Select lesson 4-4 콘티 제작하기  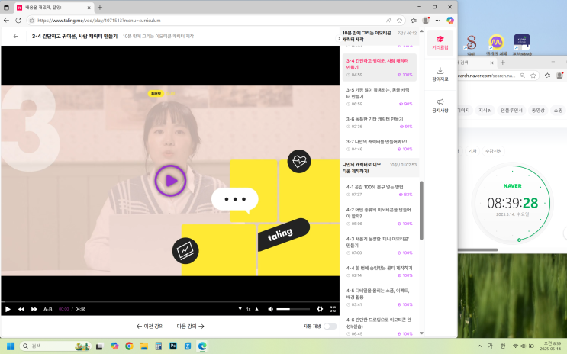click(379, 272)
